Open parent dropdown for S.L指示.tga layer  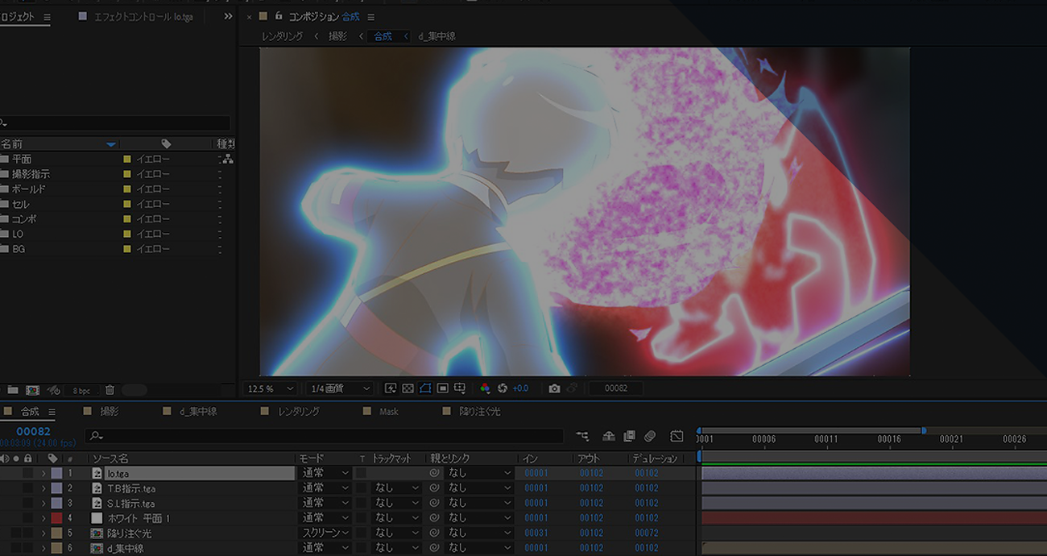(479, 503)
